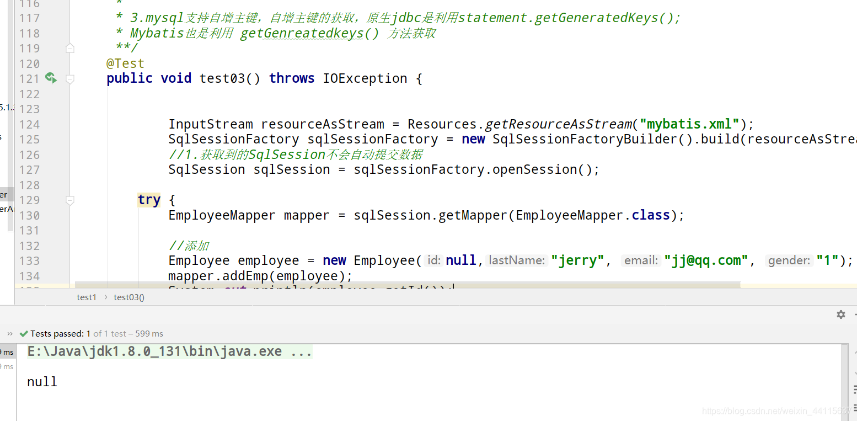The image size is (857, 421).
Task: Collapse the comment block fold marker at line 119
Action: 70,49
